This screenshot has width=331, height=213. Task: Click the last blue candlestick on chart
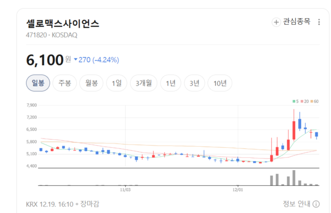click(317, 135)
